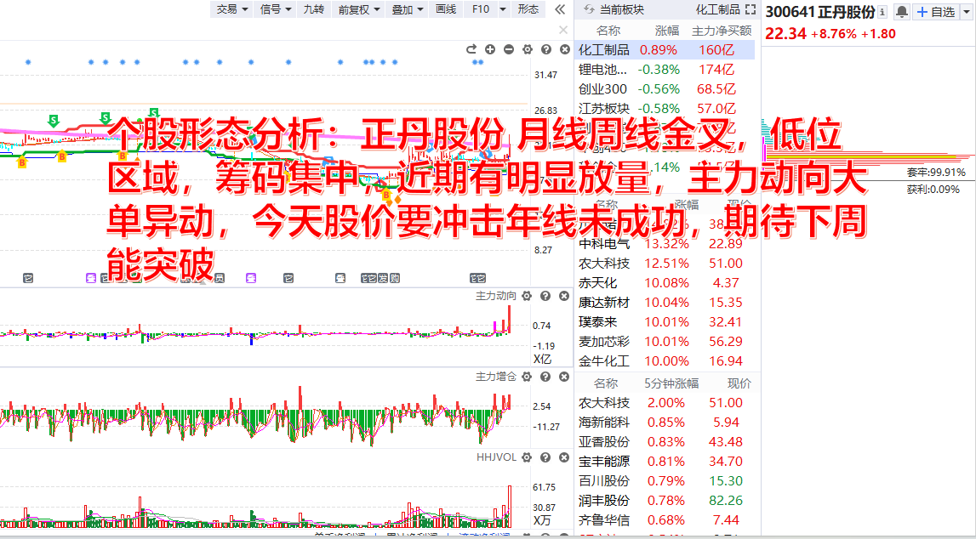This screenshot has width=976, height=539.
Task: Open the 金牛化工 stock row
Action: (665, 361)
